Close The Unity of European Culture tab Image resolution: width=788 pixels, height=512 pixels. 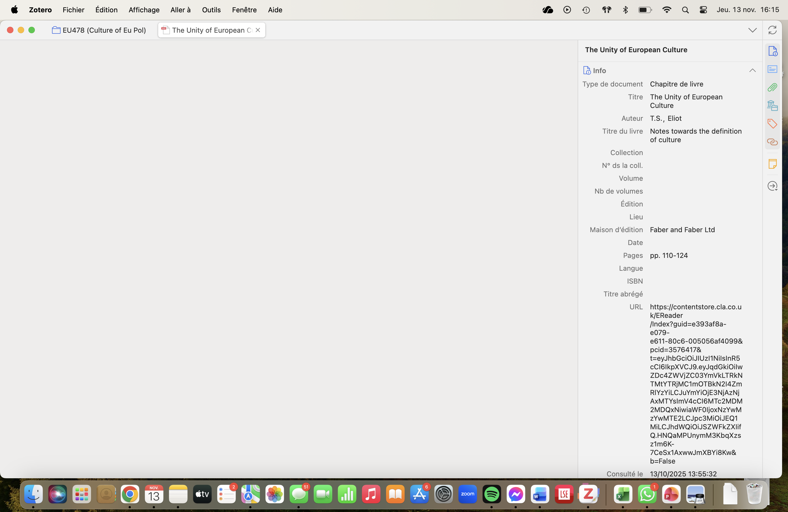[x=258, y=30]
